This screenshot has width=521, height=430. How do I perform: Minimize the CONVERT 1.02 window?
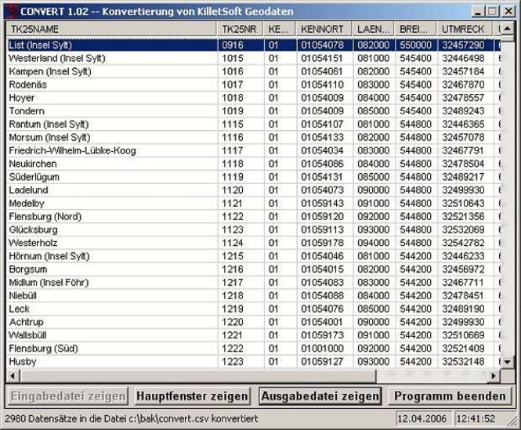(x=478, y=12)
